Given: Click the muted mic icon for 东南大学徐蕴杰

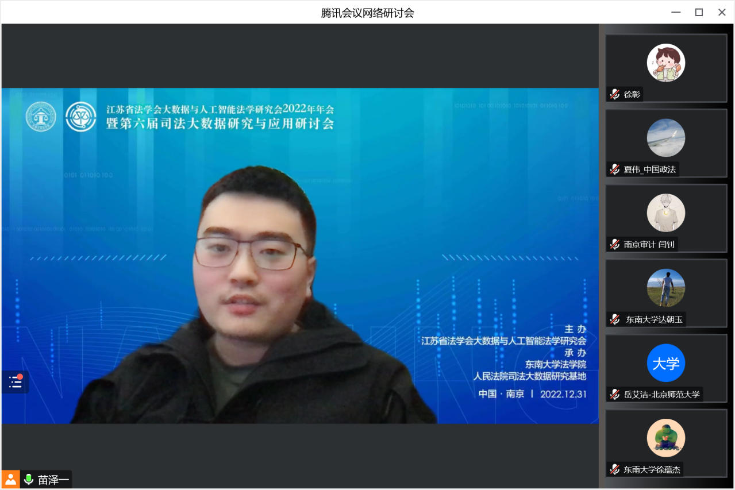Looking at the screenshot, I should point(615,469).
